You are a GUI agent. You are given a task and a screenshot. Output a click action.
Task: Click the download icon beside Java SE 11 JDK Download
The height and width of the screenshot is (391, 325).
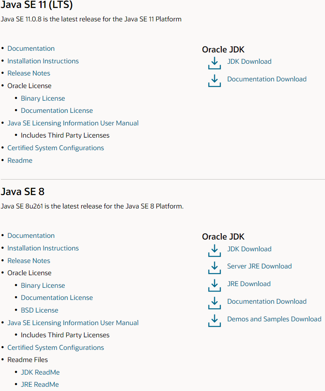(x=214, y=63)
